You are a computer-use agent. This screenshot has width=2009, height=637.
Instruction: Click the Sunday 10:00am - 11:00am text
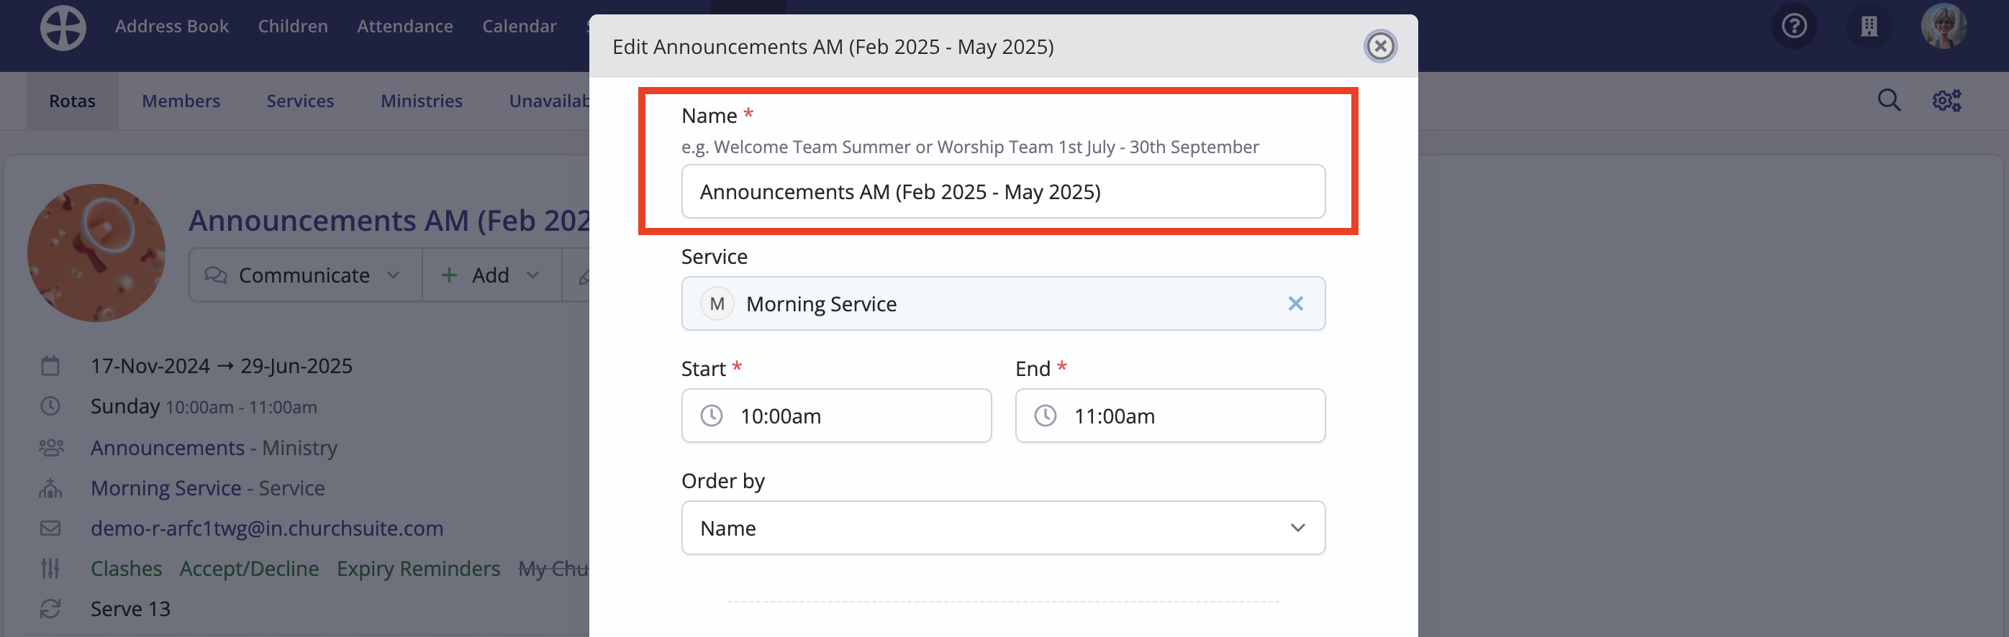[x=204, y=406]
